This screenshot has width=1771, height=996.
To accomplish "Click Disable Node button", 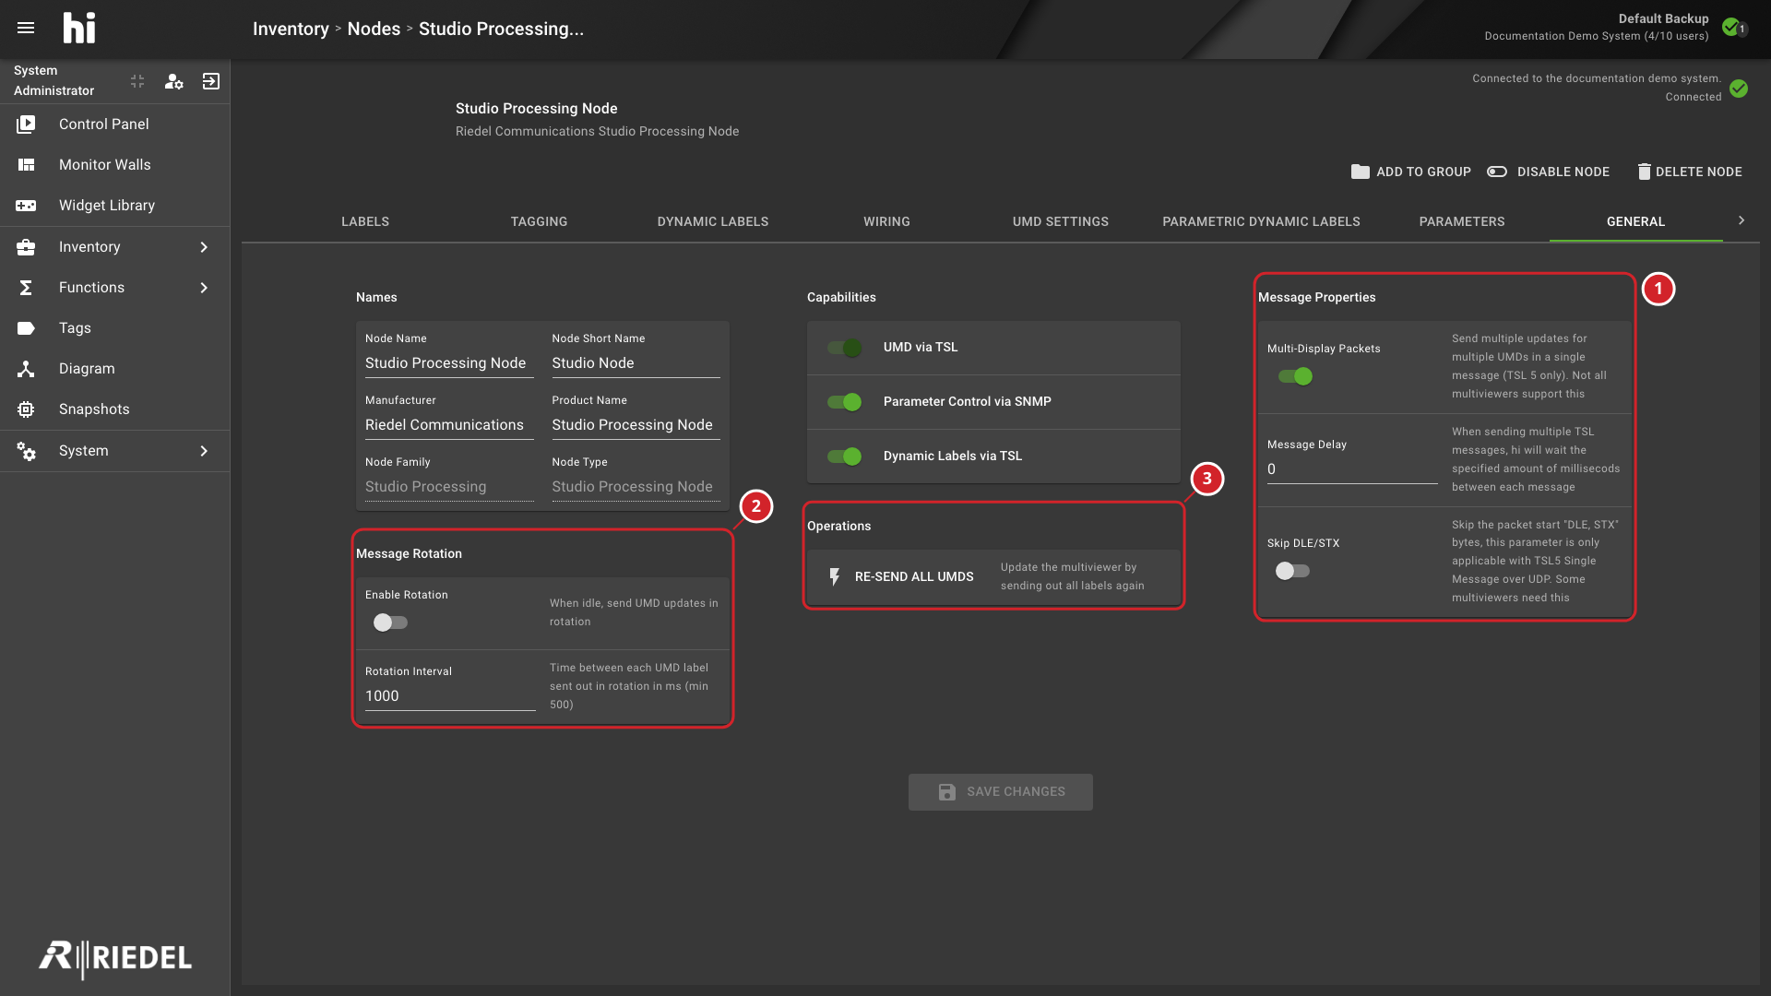I will coord(1549,172).
